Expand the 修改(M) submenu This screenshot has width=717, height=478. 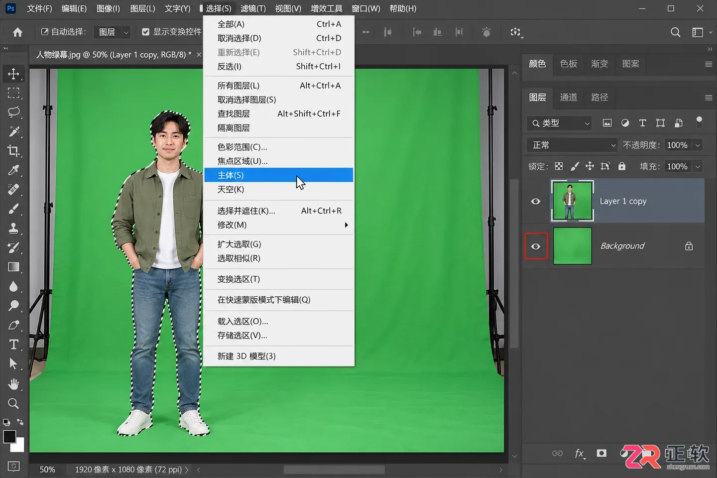[279, 225]
